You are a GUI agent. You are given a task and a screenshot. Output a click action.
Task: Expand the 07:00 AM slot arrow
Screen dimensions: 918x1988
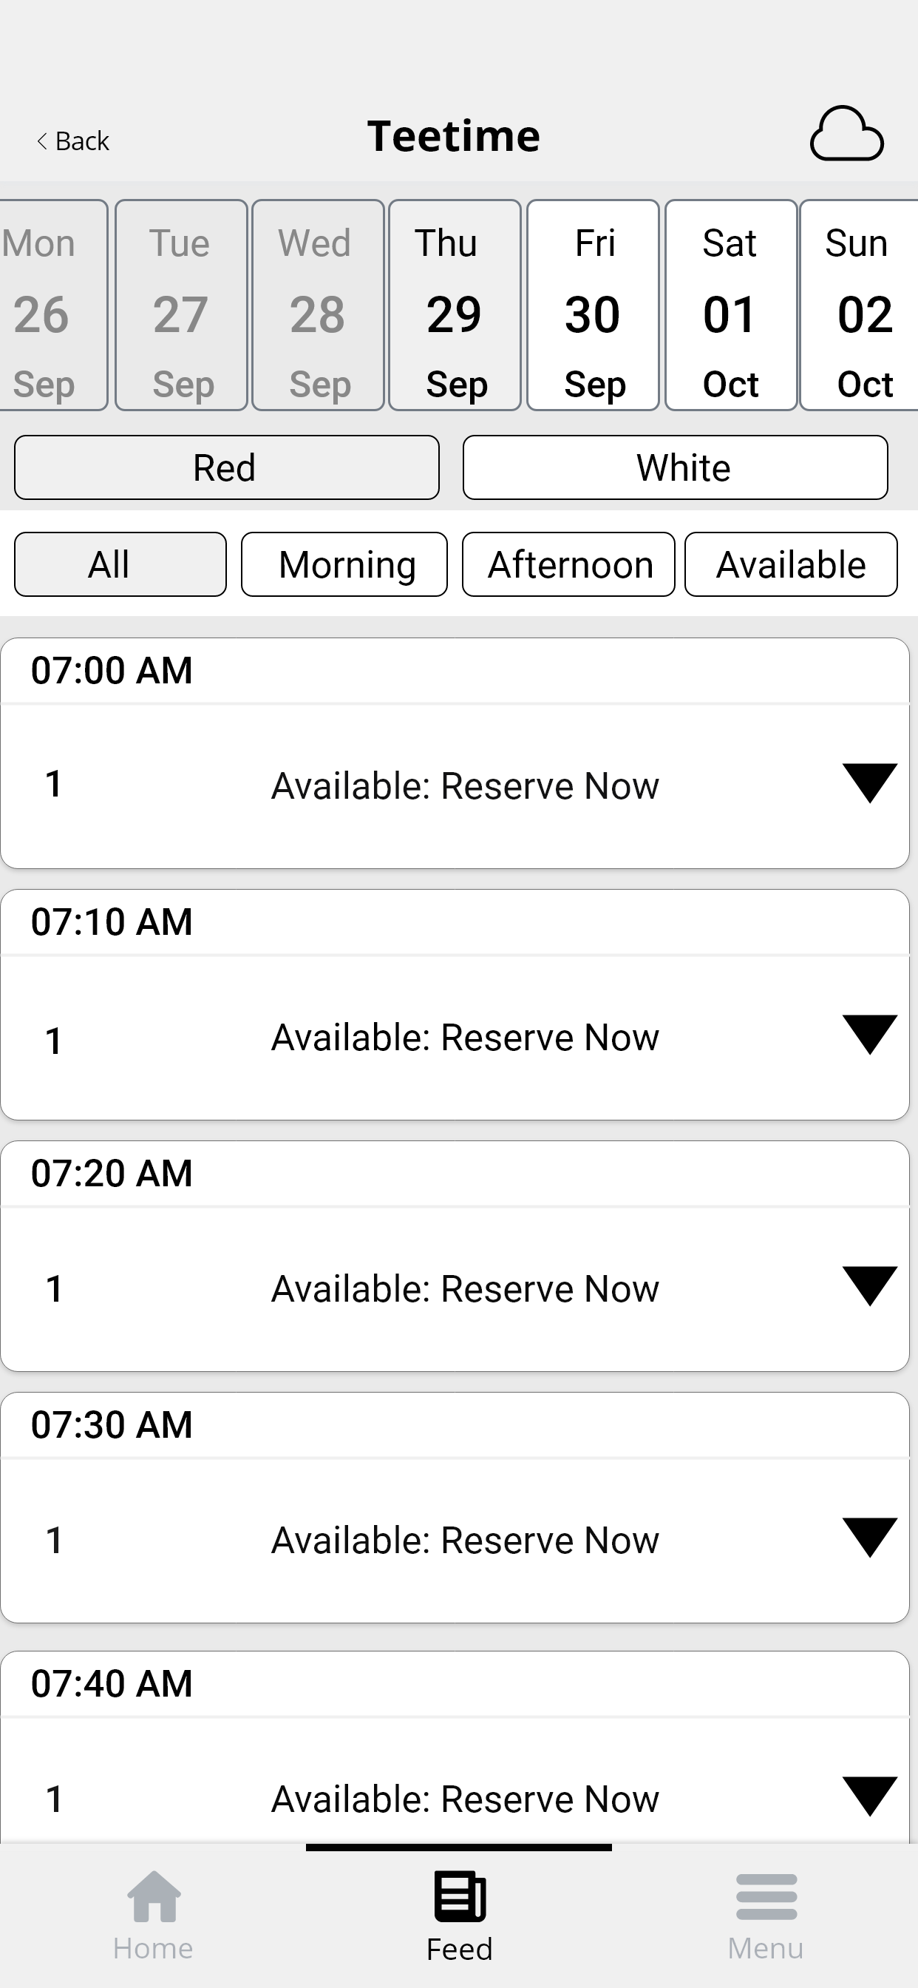pyautogui.click(x=869, y=783)
